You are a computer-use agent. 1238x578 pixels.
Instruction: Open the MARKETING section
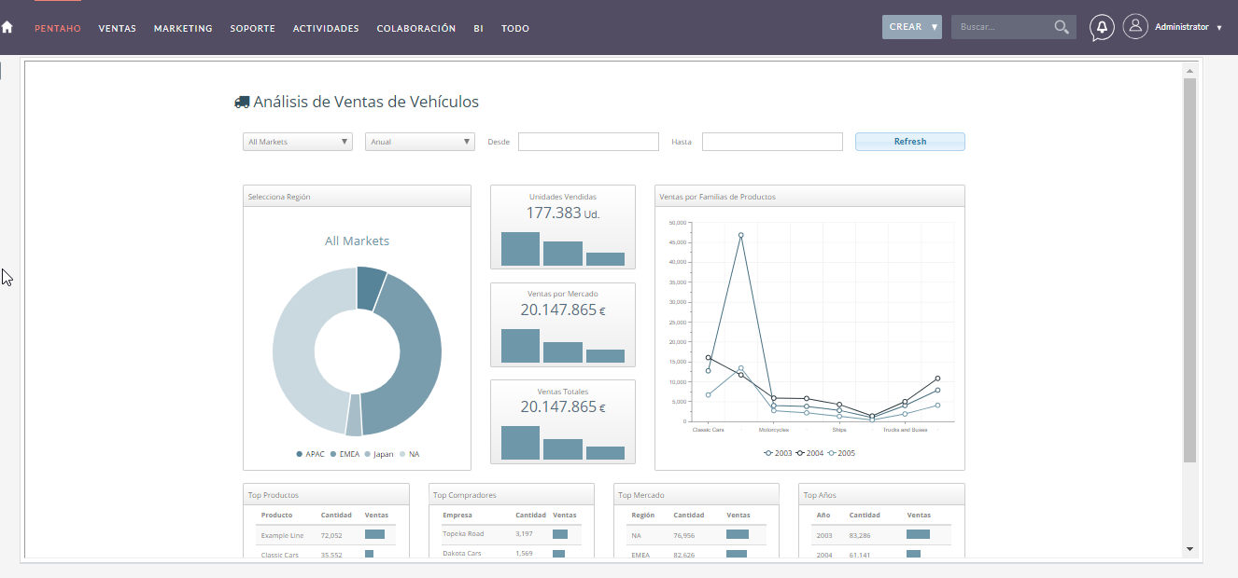(183, 28)
